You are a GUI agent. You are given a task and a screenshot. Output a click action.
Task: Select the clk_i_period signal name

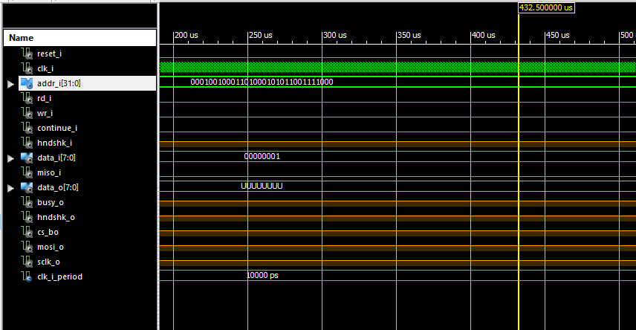coord(59,276)
